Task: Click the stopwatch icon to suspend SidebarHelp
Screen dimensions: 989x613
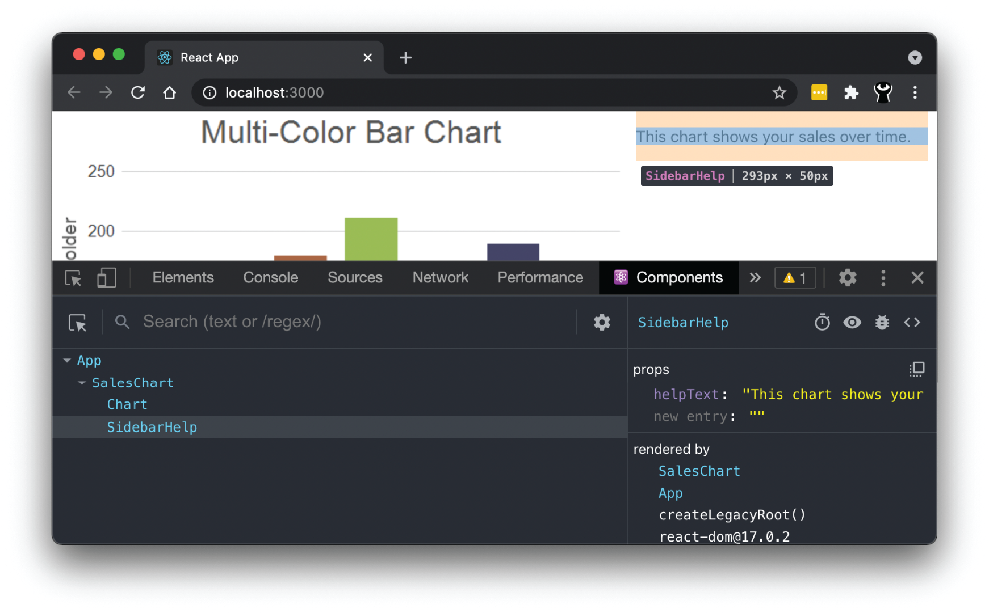Action: tap(822, 322)
